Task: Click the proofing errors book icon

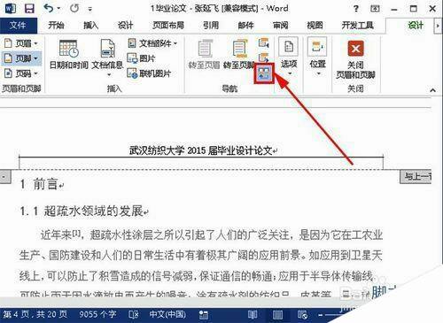Action: (x=134, y=315)
